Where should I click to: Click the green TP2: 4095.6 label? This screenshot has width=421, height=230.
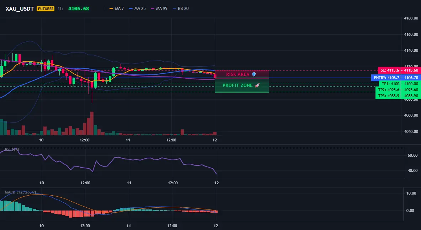pos(388,90)
